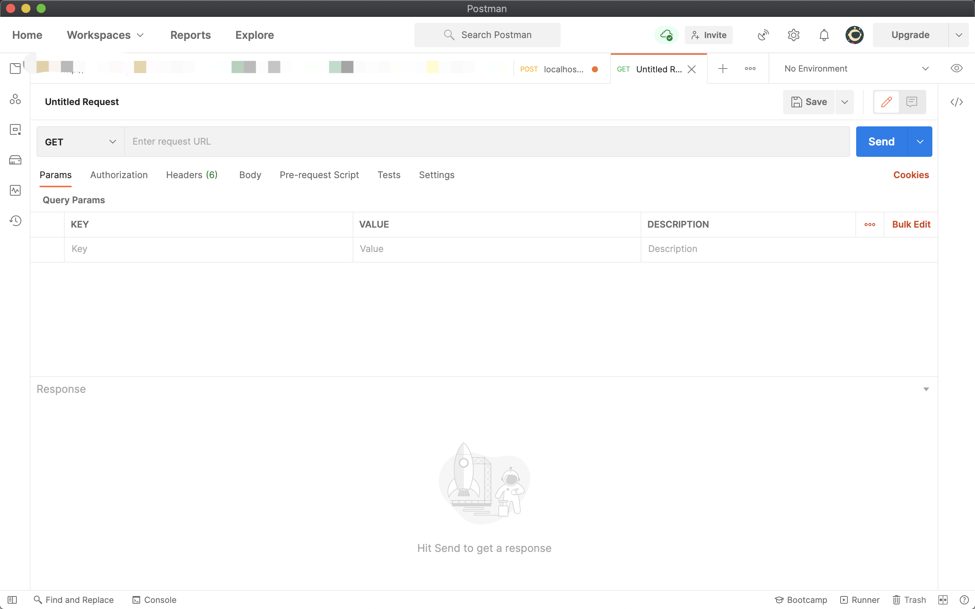The height and width of the screenshot is (609, 975).
Task: Toggle to comment mode on the request
Action: point(911,102)
